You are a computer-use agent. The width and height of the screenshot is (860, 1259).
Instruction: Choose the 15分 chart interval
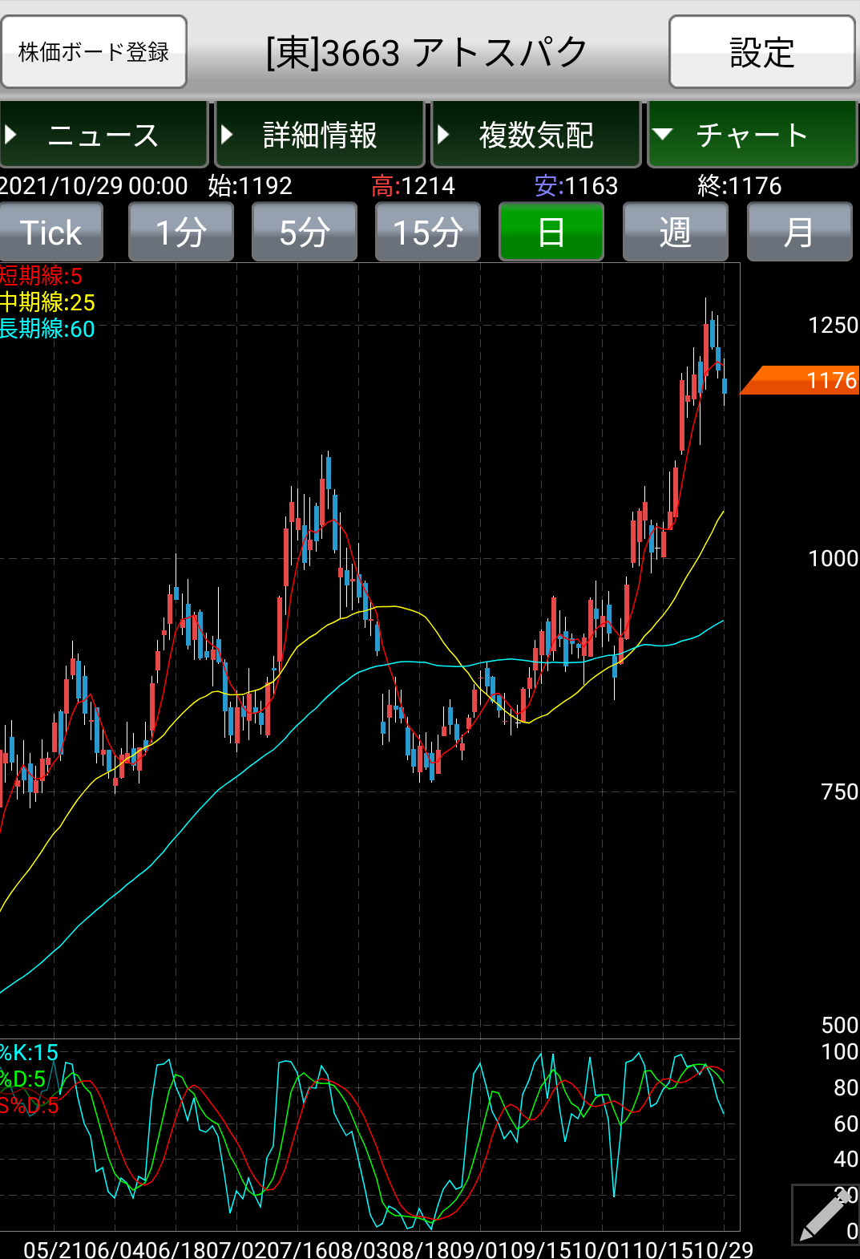[x=428, y=233]
